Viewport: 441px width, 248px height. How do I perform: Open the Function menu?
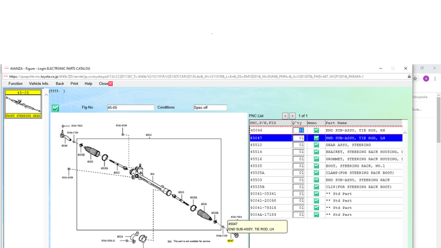(16, 84)
